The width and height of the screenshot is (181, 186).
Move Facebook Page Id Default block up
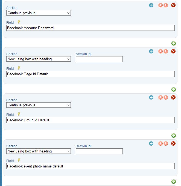(160, 51)
